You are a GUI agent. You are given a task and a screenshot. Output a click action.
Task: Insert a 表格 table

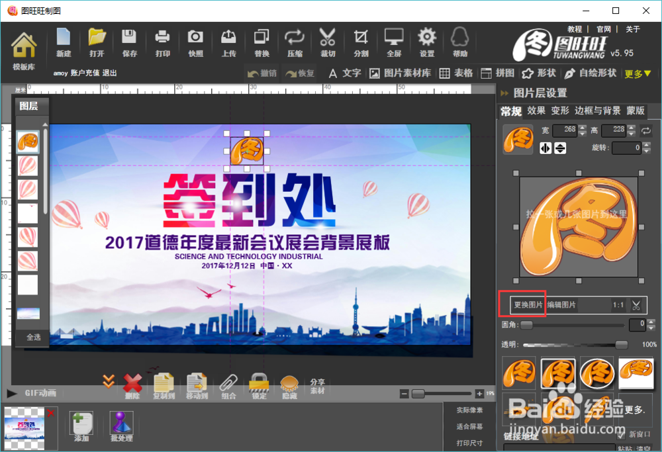point(456,73)
